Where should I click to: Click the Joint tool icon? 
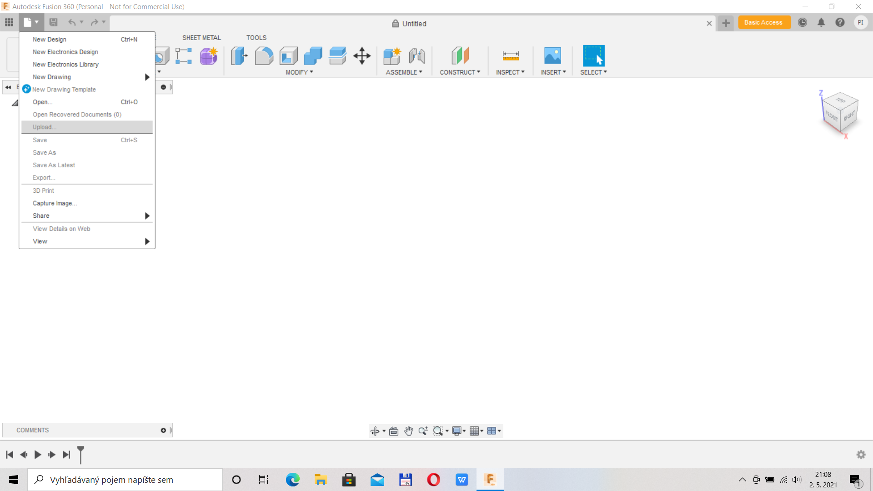(x=417, y=56)
